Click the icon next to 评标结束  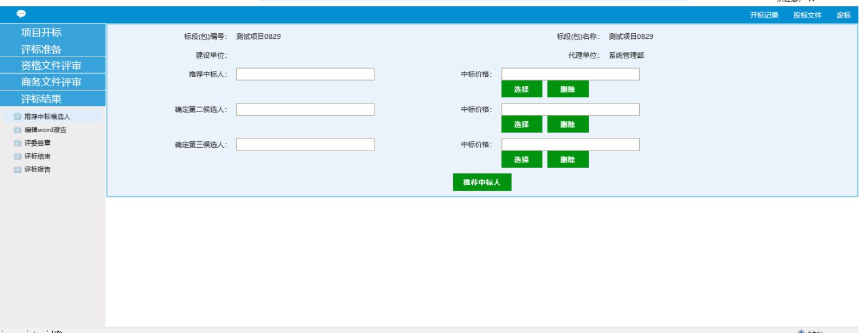17,156
